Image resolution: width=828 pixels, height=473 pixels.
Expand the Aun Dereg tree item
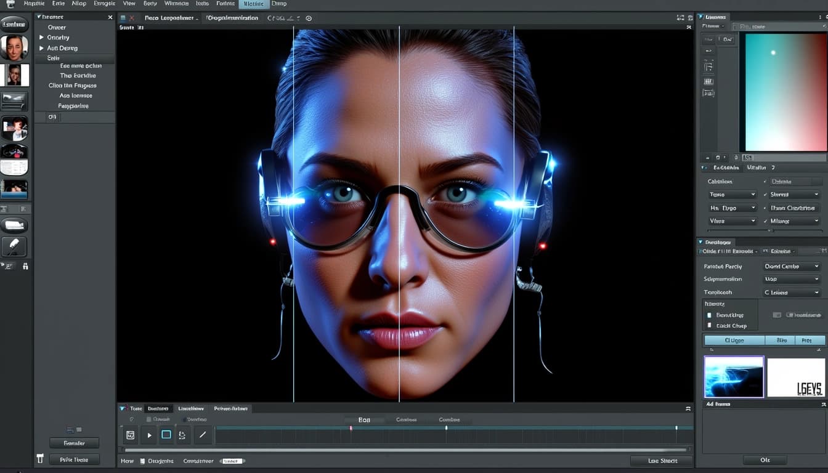pyautogui.click(x=41, y=48)
